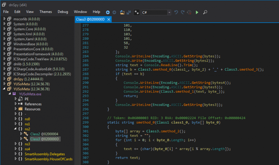Expand the SmartAssembly.Delegates namespace

(15, 154)
